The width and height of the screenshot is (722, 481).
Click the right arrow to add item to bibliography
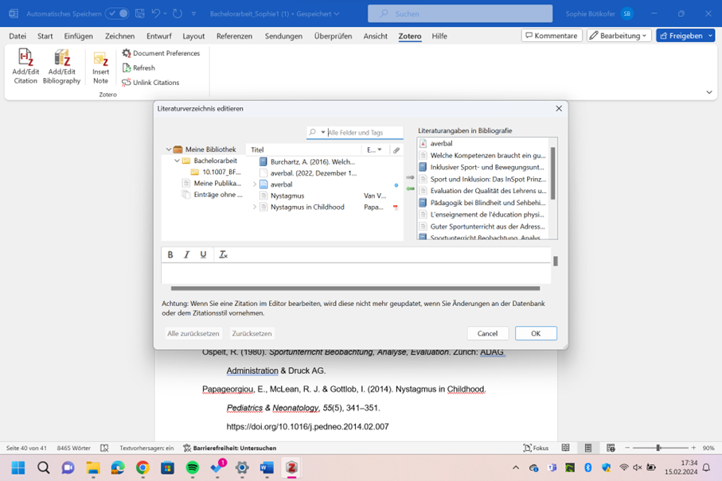410,177
